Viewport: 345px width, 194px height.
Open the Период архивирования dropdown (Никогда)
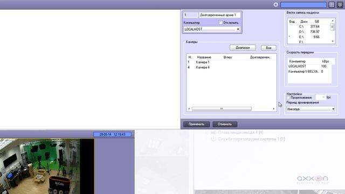click(x=310, y=109)
